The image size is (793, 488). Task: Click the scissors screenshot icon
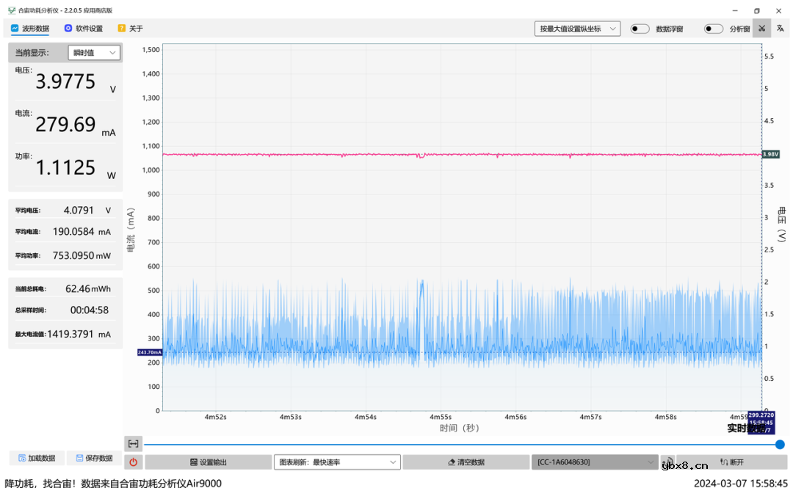(762, 29)
